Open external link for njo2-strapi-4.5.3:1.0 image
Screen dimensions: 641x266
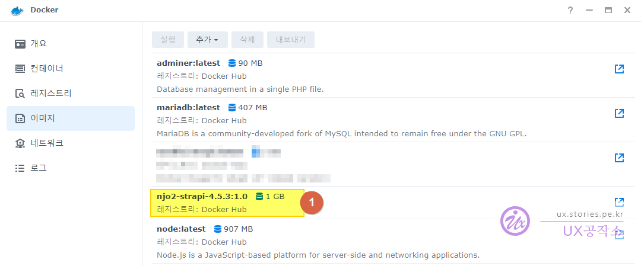619,203
